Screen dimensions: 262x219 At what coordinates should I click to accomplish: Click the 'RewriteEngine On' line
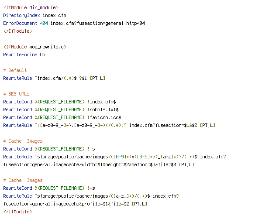pos(24,55)
